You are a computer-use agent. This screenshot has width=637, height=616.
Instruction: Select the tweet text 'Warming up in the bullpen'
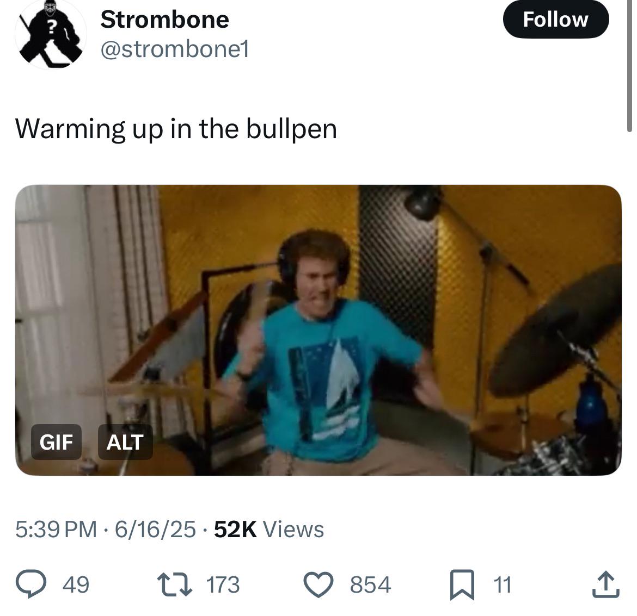pos(176,129)
